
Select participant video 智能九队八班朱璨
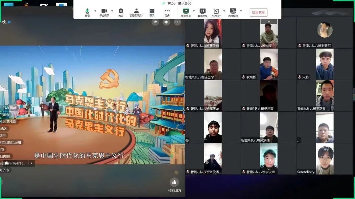pyautogui.click(x=269, y=34)
